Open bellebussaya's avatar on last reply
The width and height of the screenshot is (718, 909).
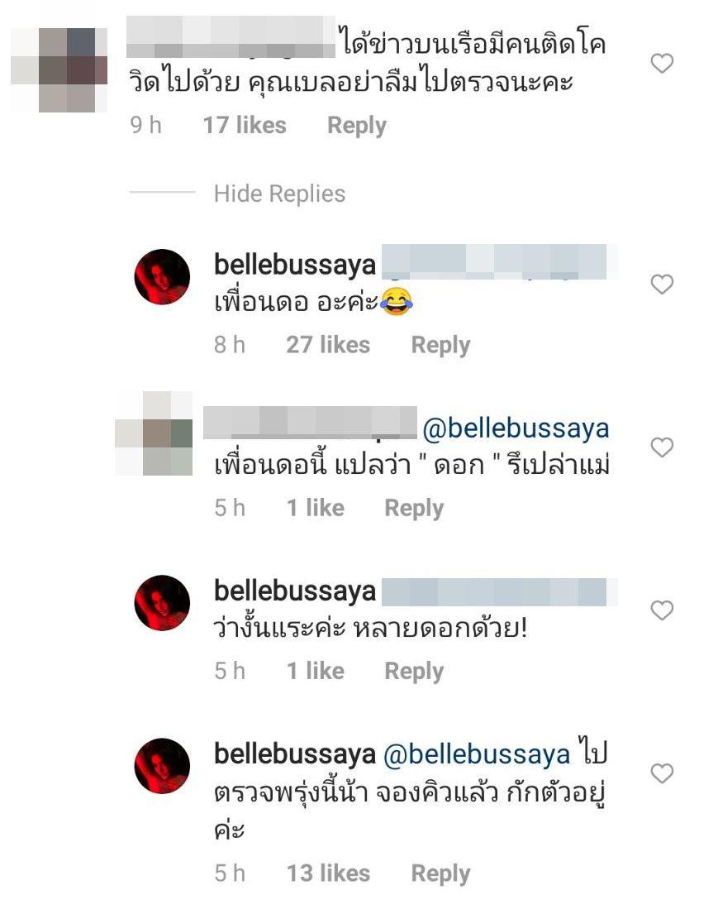tap(162, 766)
